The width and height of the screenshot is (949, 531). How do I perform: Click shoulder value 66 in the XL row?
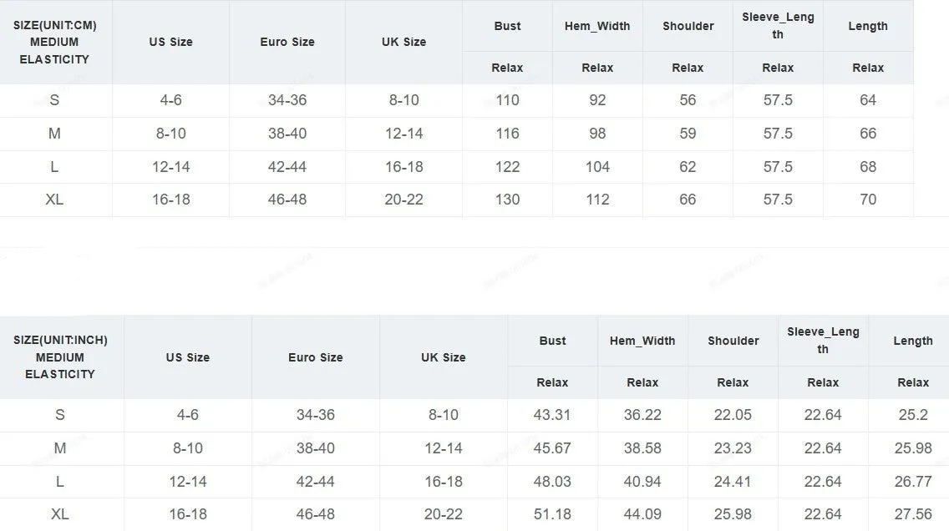tap(688, 199)
